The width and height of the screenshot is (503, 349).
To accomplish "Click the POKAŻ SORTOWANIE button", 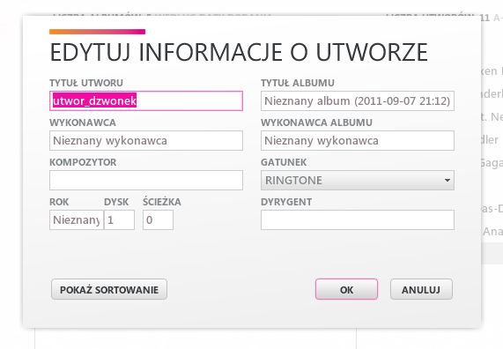I will [109, 289].
